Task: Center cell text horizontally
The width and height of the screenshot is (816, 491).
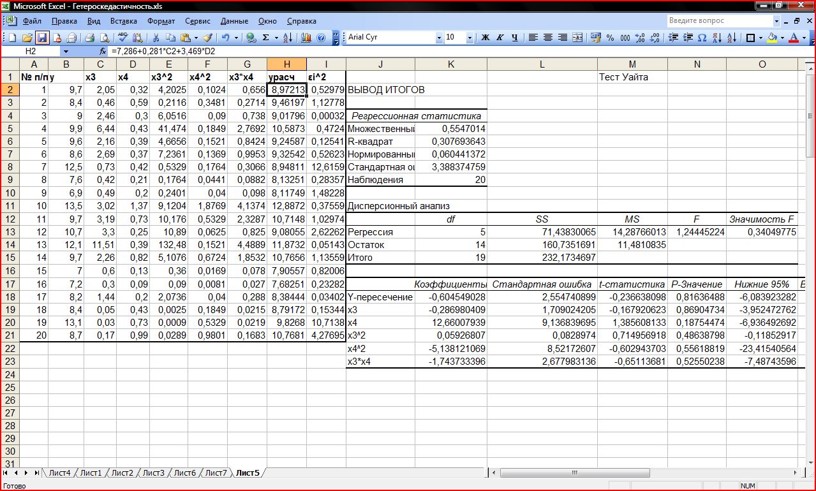Action: 548,38
